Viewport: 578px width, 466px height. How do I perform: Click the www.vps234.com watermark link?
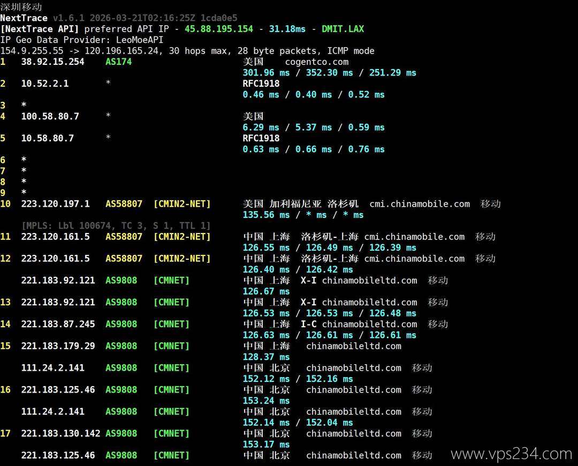[511, 454]
